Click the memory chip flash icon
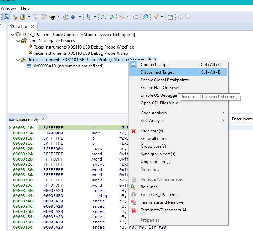253x231 pixels. click(x=52, y=17)
